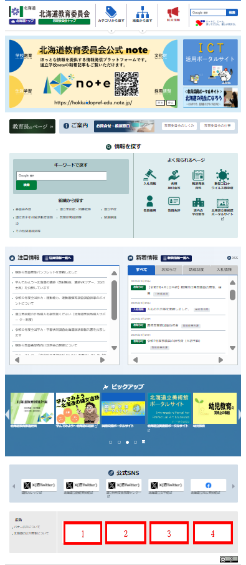Open the disaster information megaphone icon
This screenshot has height=565, width=246.
pos(173,12)
